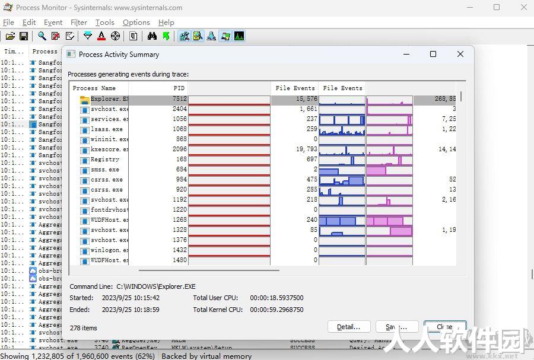Click PID value 2096
The image size is (534, 360).
click(x=180, y=149)
